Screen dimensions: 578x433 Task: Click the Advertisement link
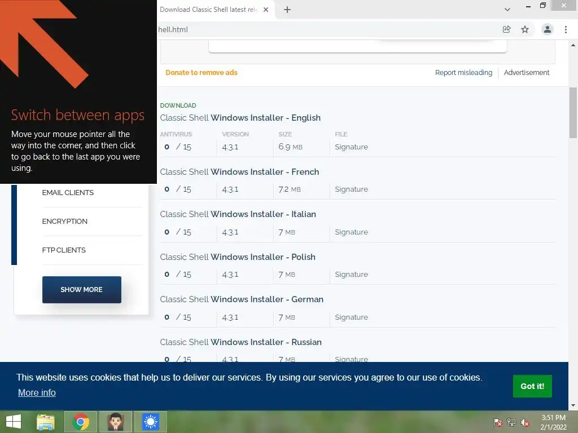pyautogui.click(x=527, y=73)
